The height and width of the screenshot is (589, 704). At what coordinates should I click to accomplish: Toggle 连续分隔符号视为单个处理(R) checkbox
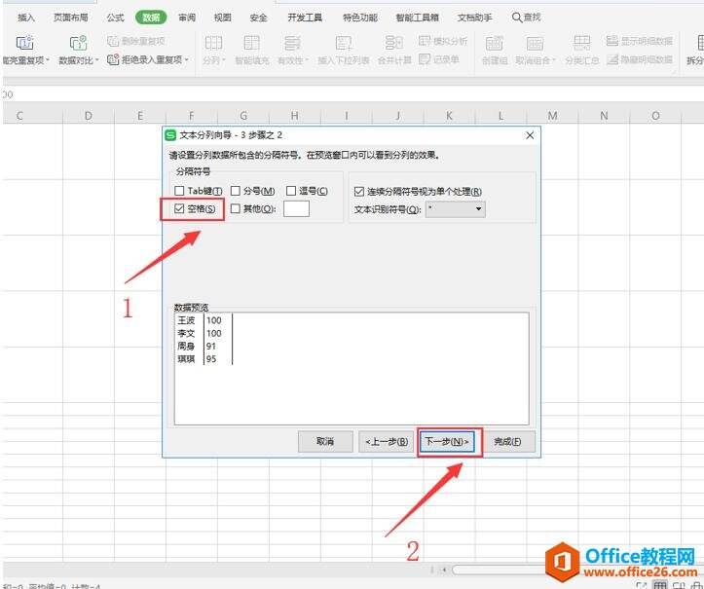(x=358, y=192)
